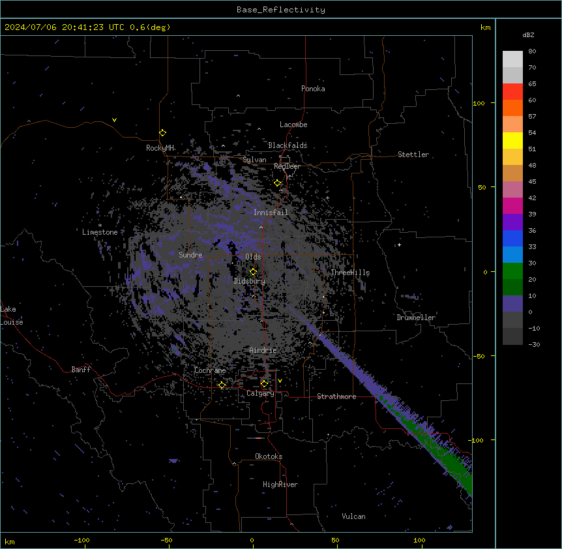Click the Ponoka city label
562x549 pixels.
[313, 89]
